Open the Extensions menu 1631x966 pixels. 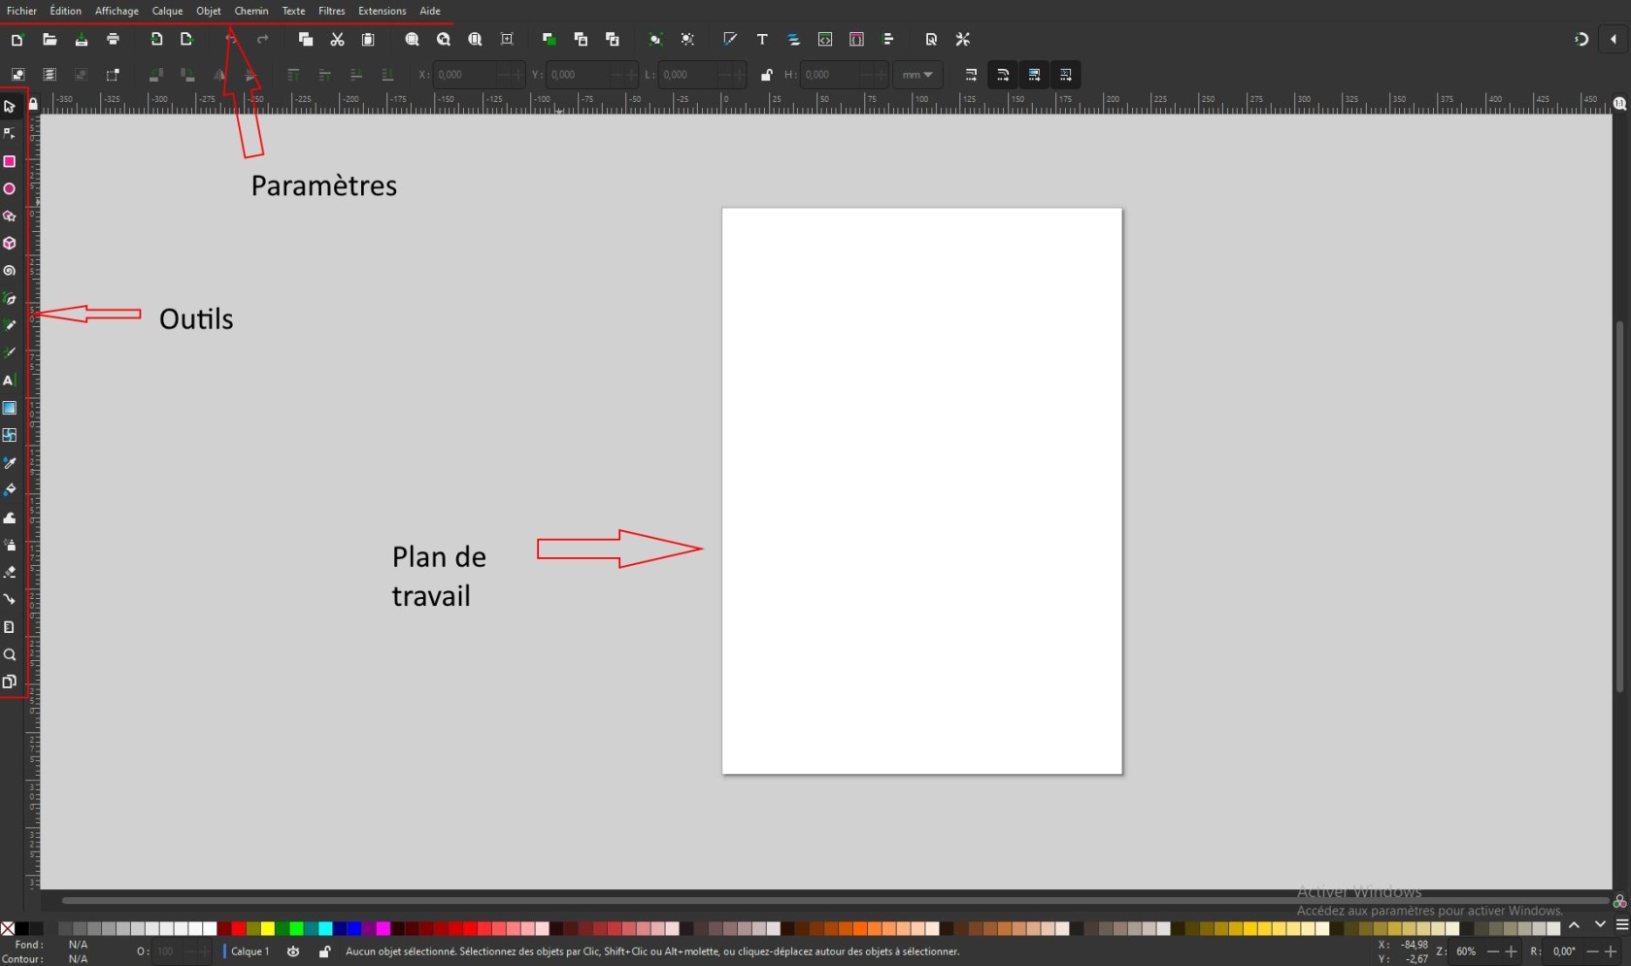coord(383,11)
